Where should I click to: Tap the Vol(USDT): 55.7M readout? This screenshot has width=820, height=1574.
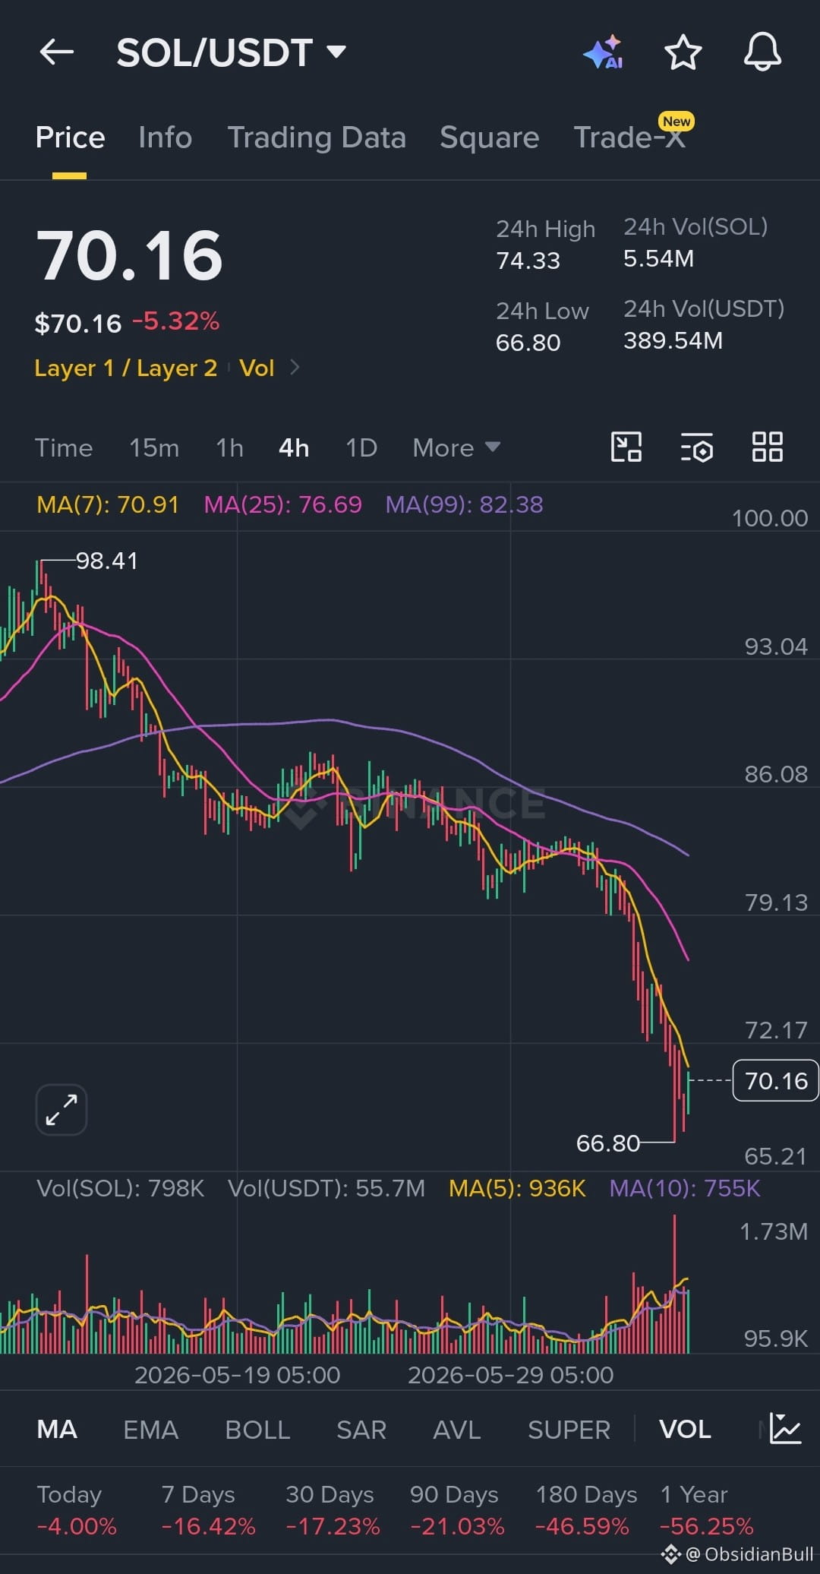point(326,1188)
